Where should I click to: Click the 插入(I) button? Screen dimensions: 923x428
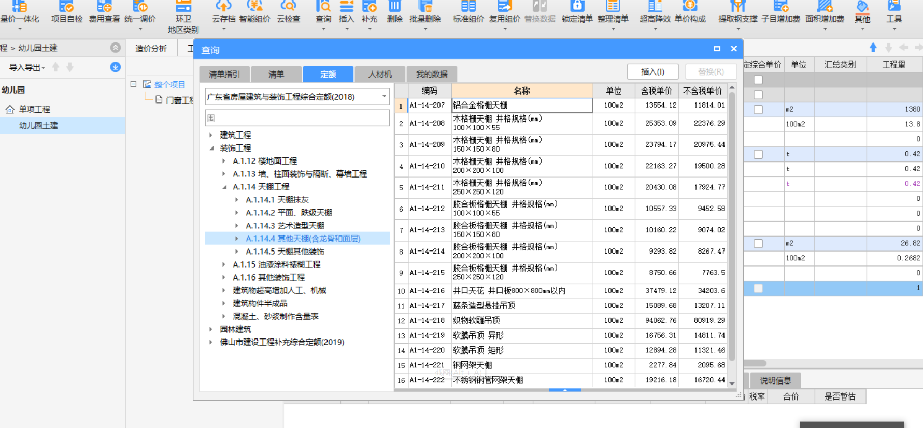652,72
